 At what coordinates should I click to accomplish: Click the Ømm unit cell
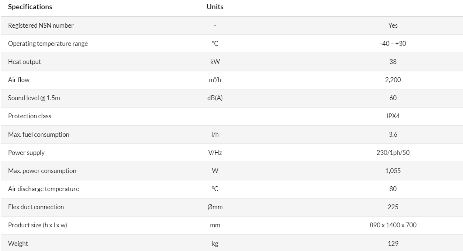[215, 207]
